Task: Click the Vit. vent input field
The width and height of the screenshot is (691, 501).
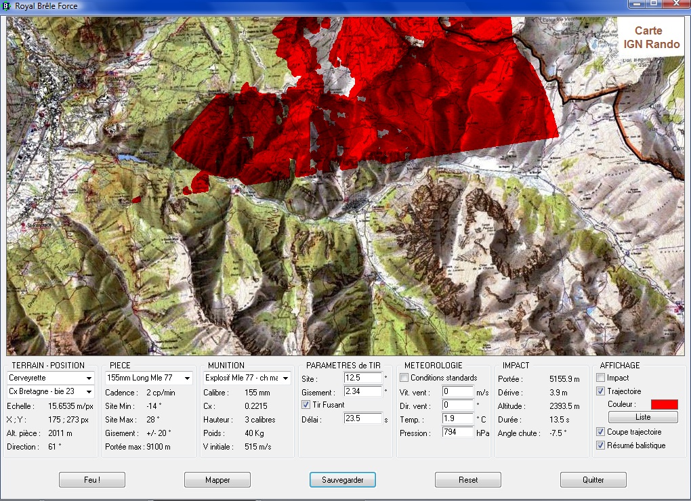Action: point(458,391)
